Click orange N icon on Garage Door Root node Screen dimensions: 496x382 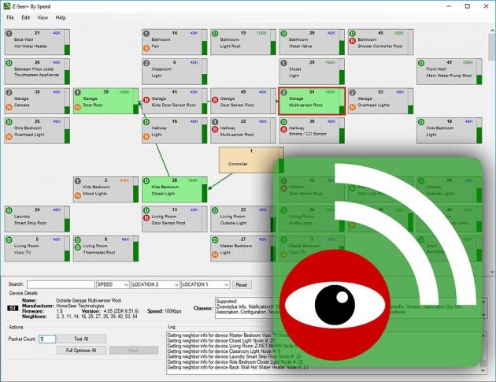(77, 107)
